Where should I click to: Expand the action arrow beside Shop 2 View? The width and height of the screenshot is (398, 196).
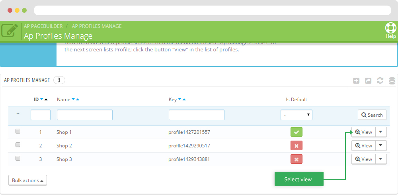pyautogui.click(x=381, y=145)
